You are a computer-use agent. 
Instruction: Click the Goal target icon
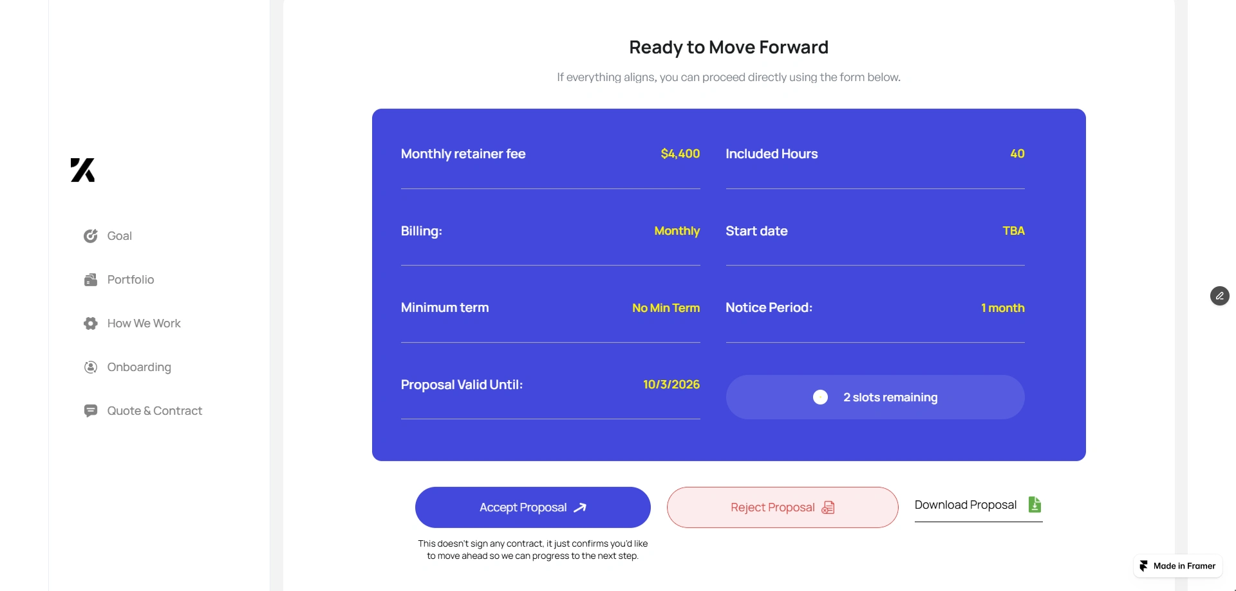[91, 236]
